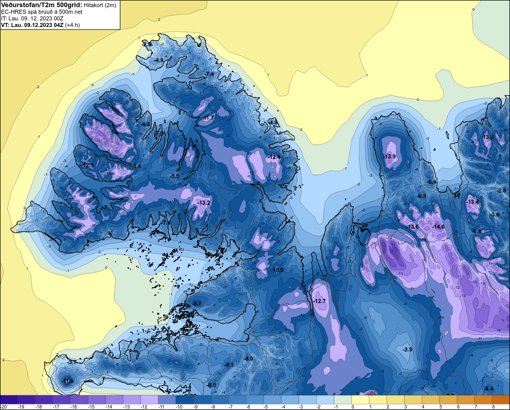Click the legend swatch between -12 and -11
Screen dimensions: 510x410
click(x=149, y=399)
